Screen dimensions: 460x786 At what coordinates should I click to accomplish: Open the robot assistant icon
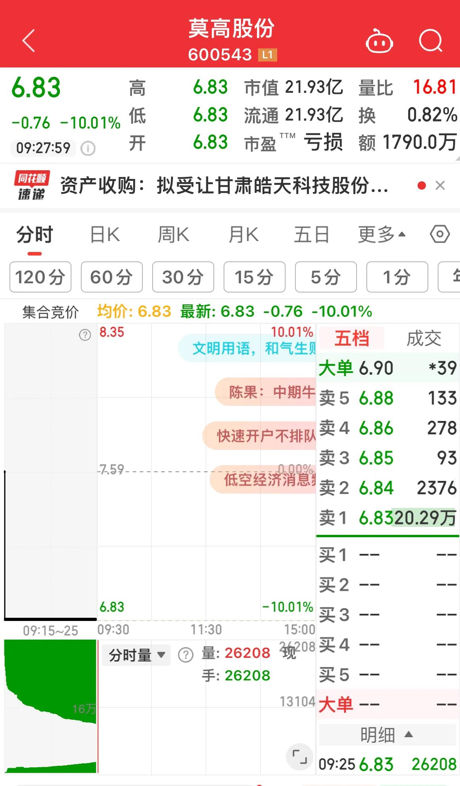pyautogui.click(x=379, y=41)
